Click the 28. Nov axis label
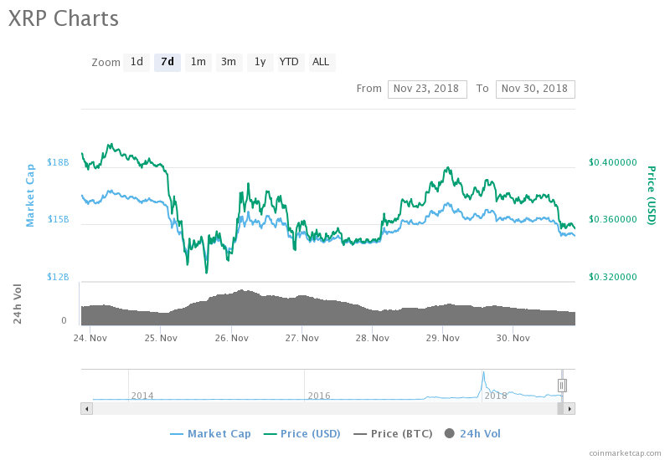Viewport: 670px width, 460px height. click(x=372, y=338)
